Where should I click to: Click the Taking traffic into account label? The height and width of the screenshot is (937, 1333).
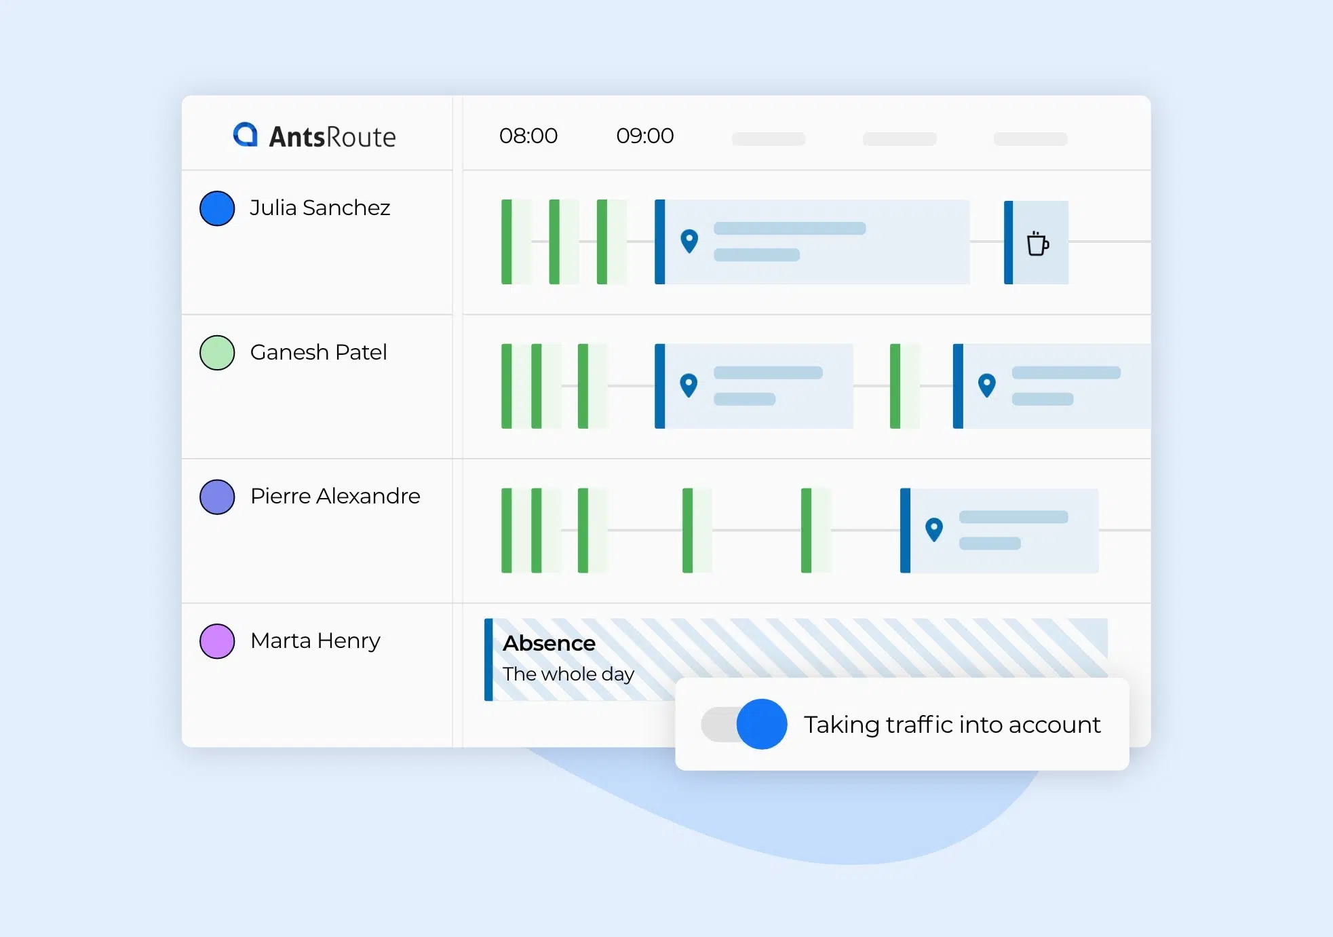click(x=952, y=725)
